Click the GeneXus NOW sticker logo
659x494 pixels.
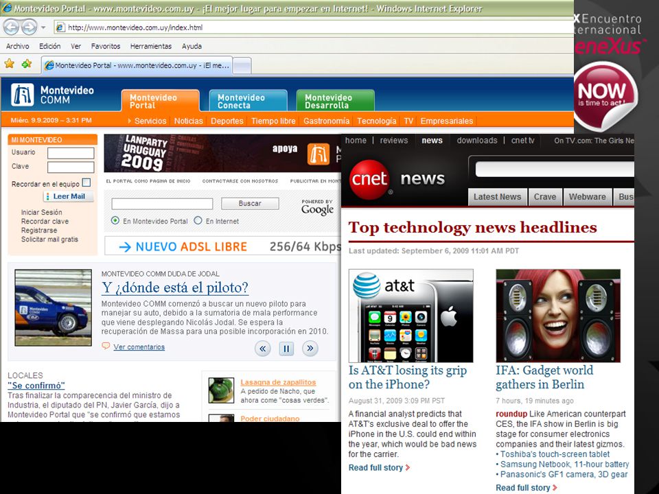click(x=605, y=97)
